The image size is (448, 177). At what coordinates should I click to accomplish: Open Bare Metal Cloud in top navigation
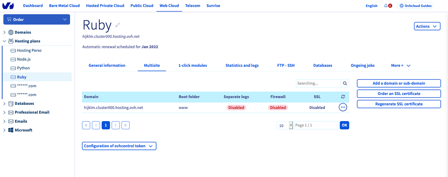pos(64,6)
